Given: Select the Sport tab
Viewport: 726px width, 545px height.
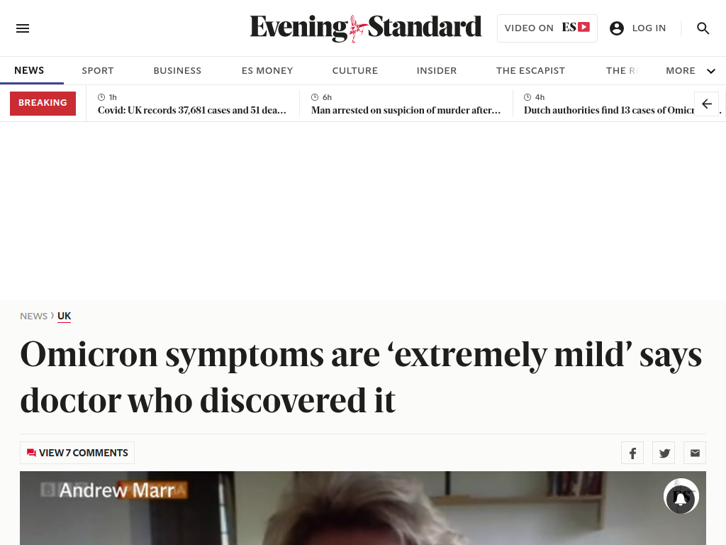Looking at the screenshot, I should coord(98,71).
